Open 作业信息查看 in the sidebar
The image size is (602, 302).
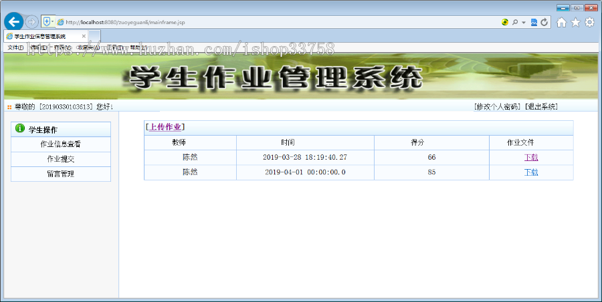(x=61, y=144)
